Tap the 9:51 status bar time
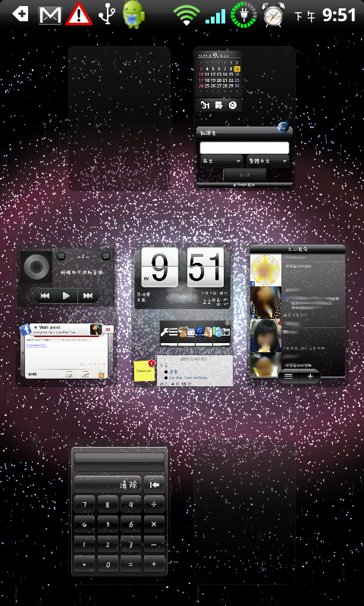This screenshot has width=364, height=606. [339, 15]
